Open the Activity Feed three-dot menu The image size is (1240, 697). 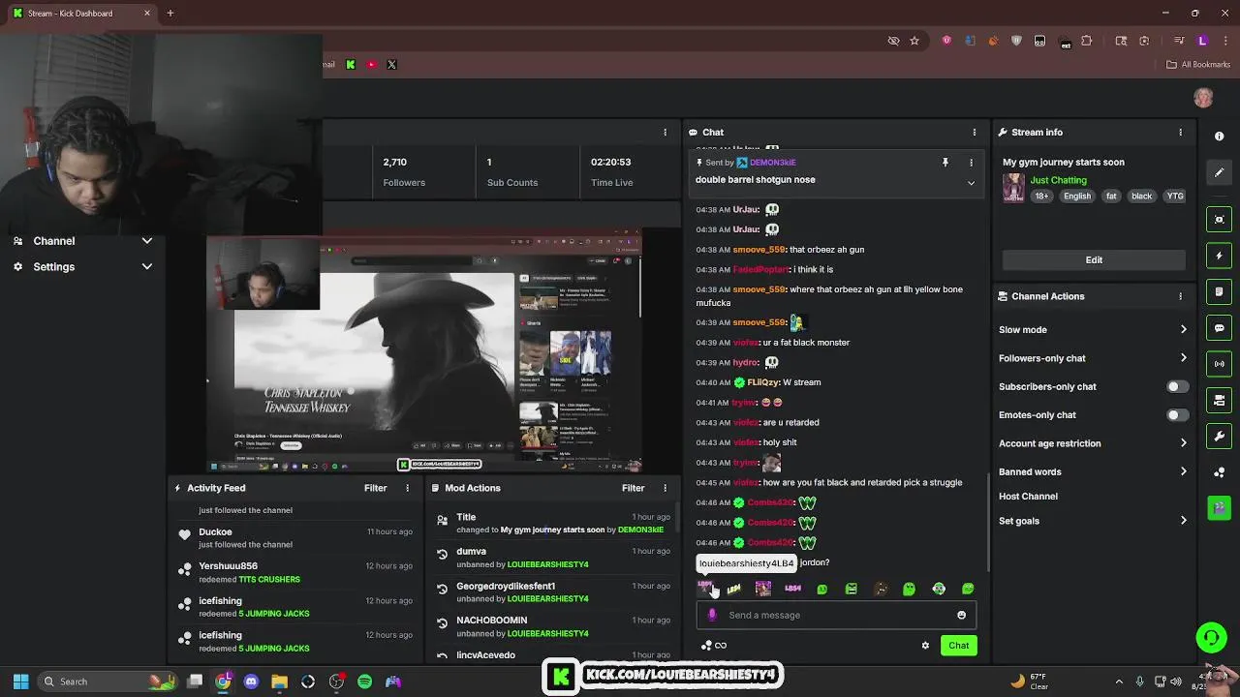coord(407,488)
